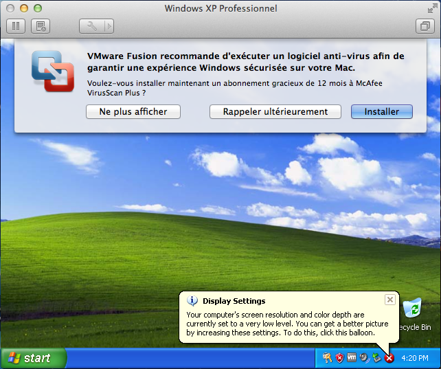This screenshot has height=369, width=441.
Task: Click the VMware Fusion logo in the dialog
Action: [x=53, y=71]
